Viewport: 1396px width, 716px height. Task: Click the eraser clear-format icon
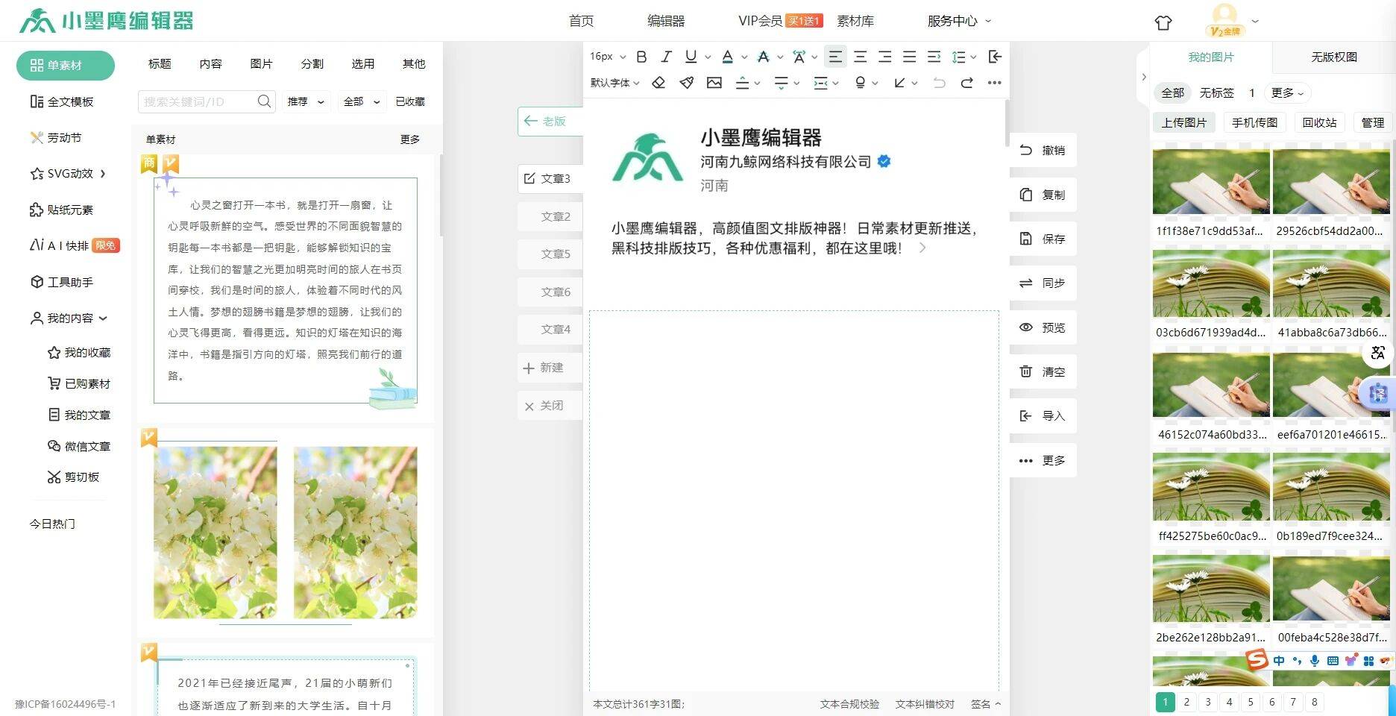point(658,83)
